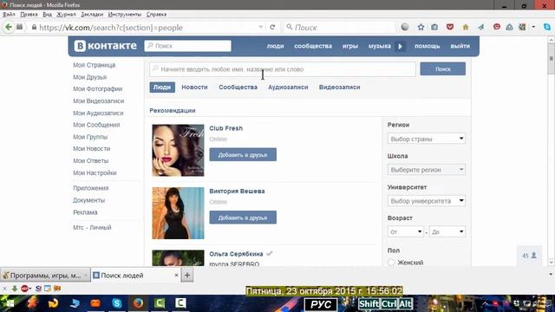Open Мои Настройки in sidebar
Viewport: 555px width, 312px height.
[x=95, y=172]
